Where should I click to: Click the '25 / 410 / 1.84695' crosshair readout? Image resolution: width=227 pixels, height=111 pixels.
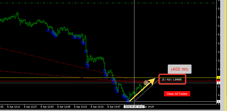pos(171,80)
